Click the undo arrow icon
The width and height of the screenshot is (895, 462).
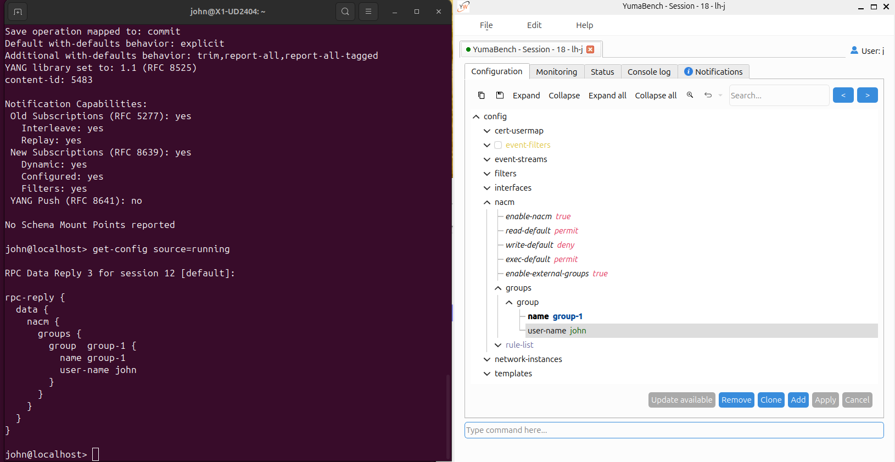tap(708, 95)
